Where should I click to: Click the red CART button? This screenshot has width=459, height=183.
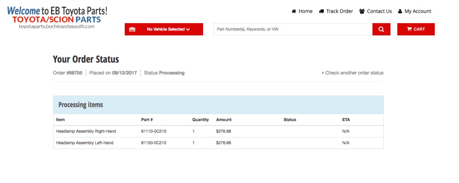click(x=416, y=29)
